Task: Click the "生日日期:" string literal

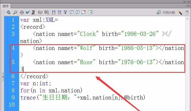Action: tap(59, 97)
